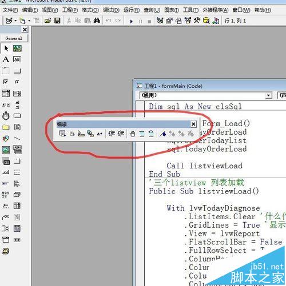Click the line 'Call listviewLoad'
This screenshot has height=286, width=286.
click(x=204, y=166)
